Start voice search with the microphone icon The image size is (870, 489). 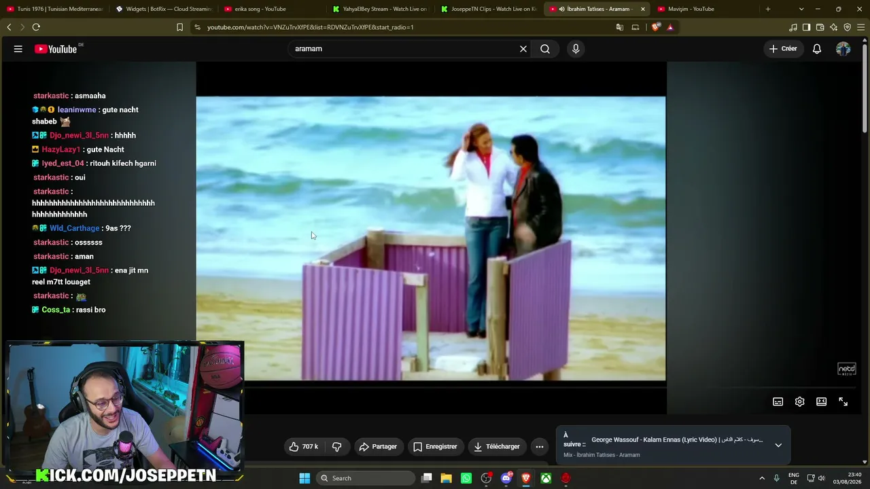(576, 49)
